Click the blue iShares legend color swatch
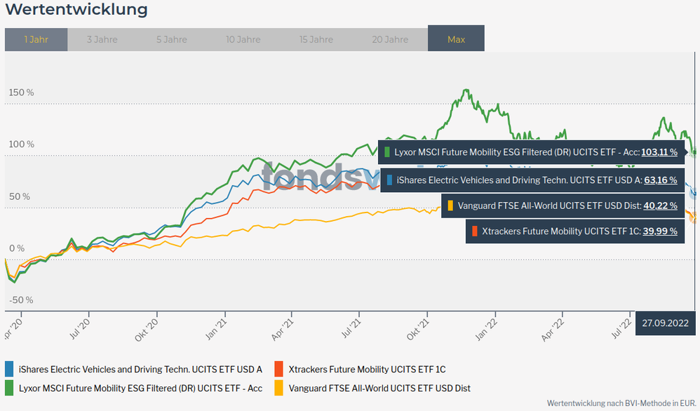 tap(10, 369)
